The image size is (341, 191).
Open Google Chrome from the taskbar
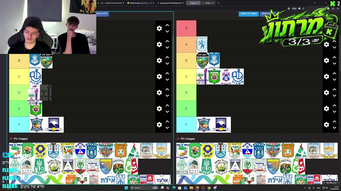pyautogui.click(x=209, y=188)
